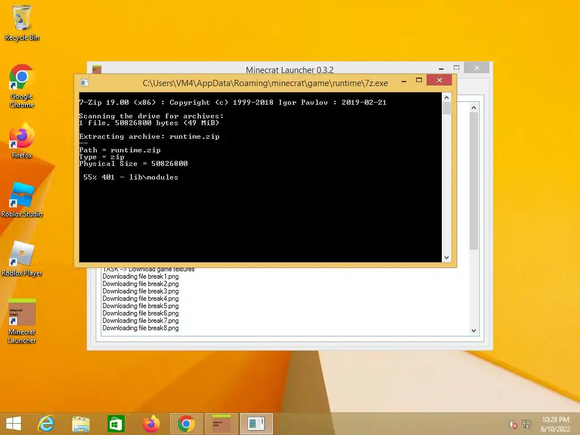The image size is (580, 435).
Task: Click 'Physical Size = 50826800' console line
Action: pos(133,164)
